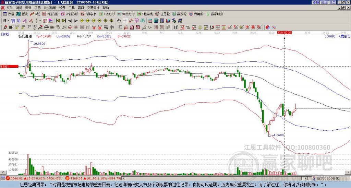Click the blue floppy save icon

point(168,21)
